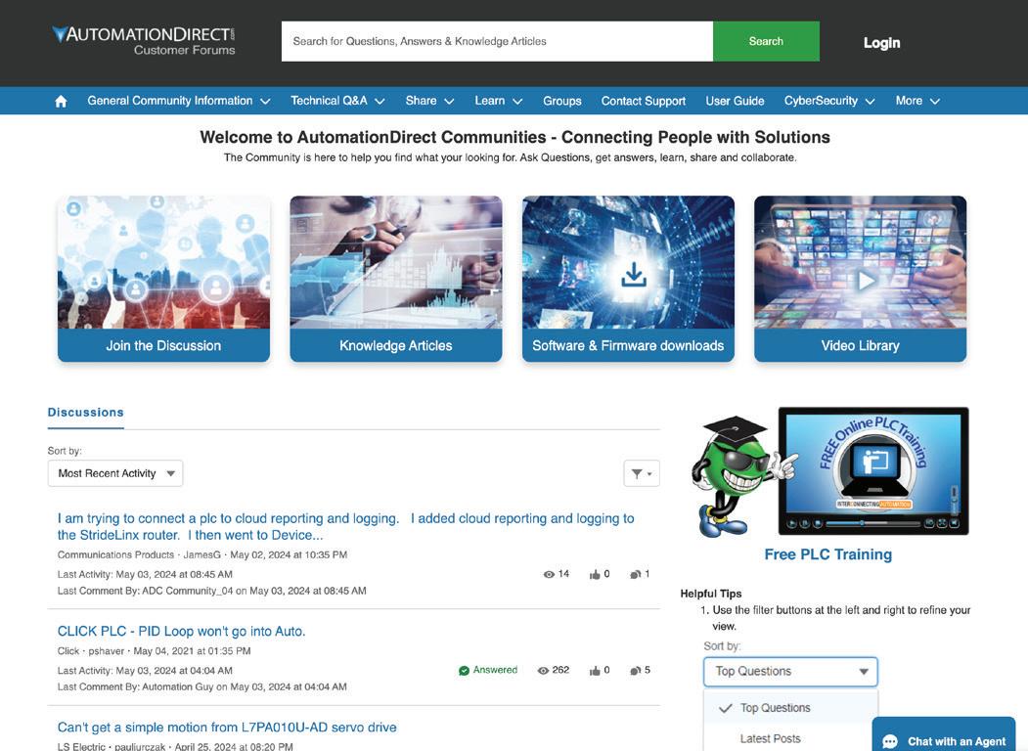Click the chat bubble icon in Chat with an Agent
The height and width of the screenshot is (751, 1028).
[890, 741]
